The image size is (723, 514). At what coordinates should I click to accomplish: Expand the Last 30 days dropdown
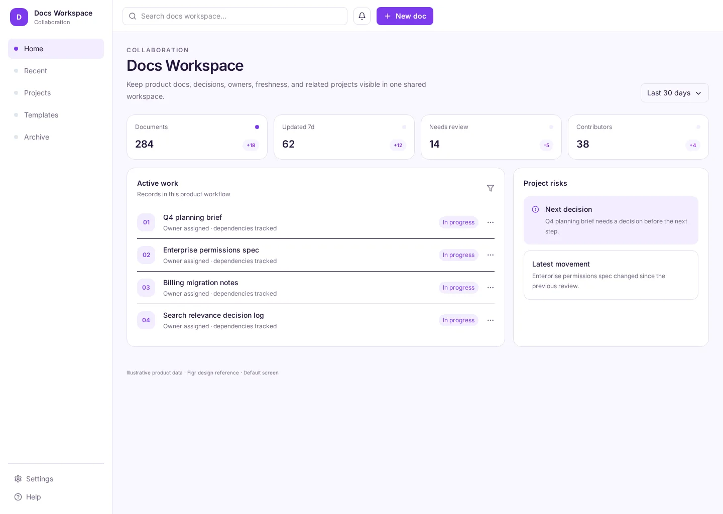[x=674, y=93]
